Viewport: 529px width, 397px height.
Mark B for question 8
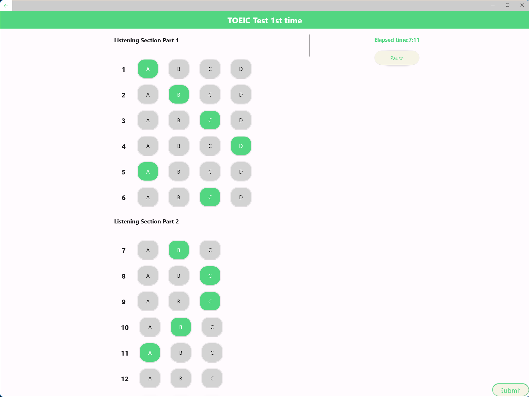(x=179, y=276)
